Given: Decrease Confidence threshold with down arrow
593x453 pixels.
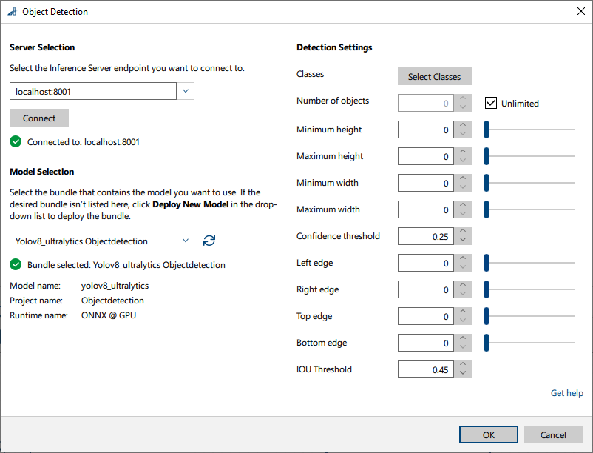Looking at the screenshot, I should click(463, 241).
